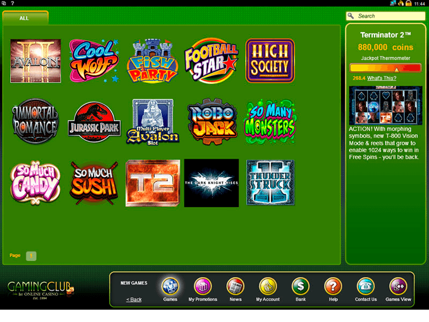Click the Gaming Club casino logo
The image size is (429, 322).
click(x=41, y=290)
